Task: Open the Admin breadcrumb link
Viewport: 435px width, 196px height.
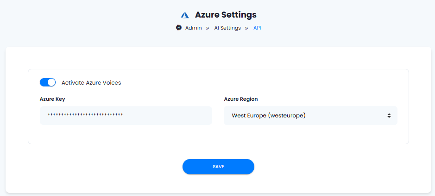Action: 193,28
